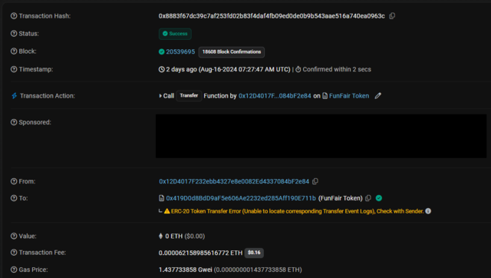This screenshot has height=278, width=491.
Task: Click help icon next to From label
Action: click(14, 181)
